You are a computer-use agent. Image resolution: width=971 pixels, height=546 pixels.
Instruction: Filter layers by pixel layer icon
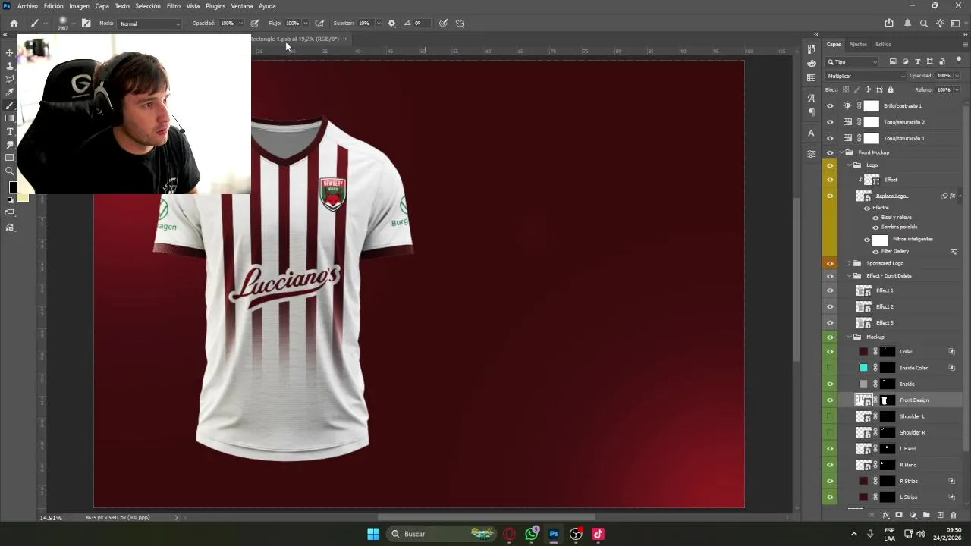(x=893, y=61)
